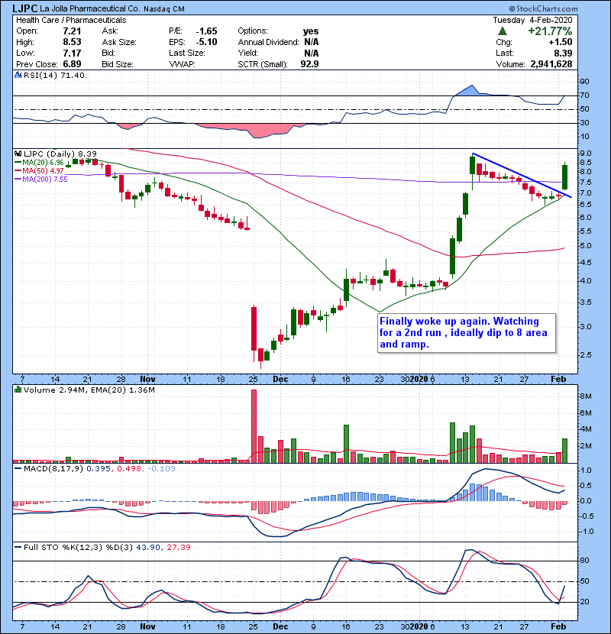Click the date Tuesday 4-Feb-2020

click(532, 20)
